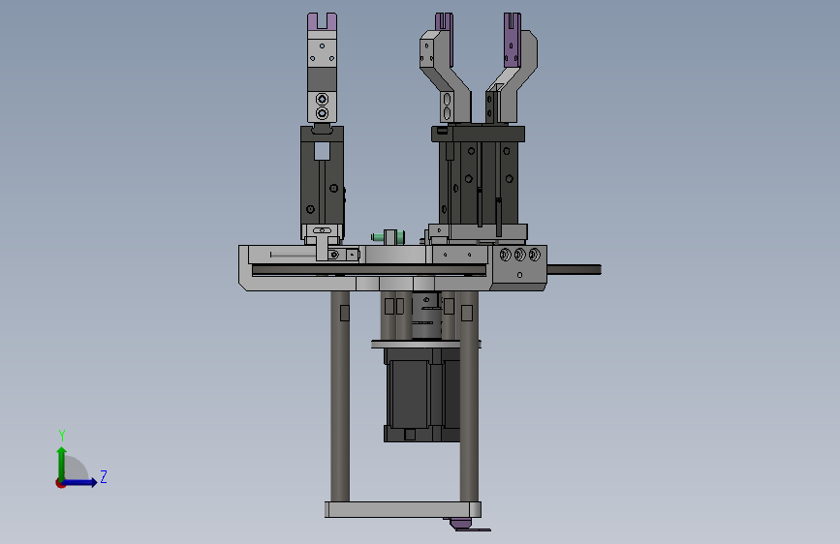Select the purple foot piece under the base bar
Viewport: 840px width, 544px height.
[467, 525]
